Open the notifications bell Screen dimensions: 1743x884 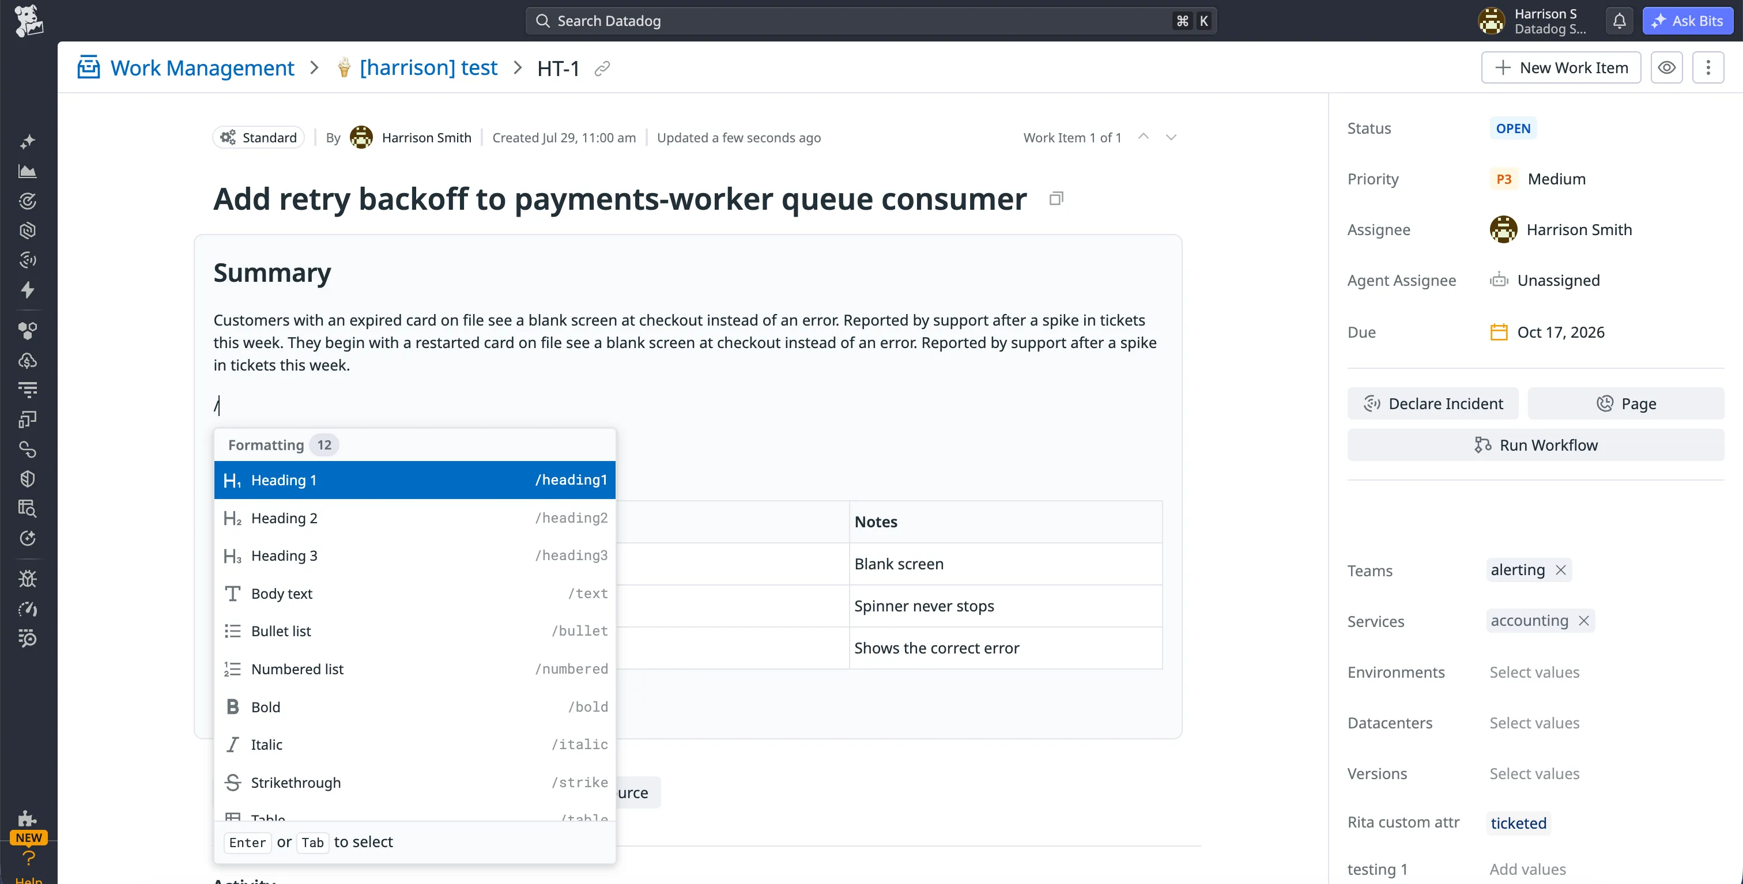pyautogui.click(x=1619, y=21)
